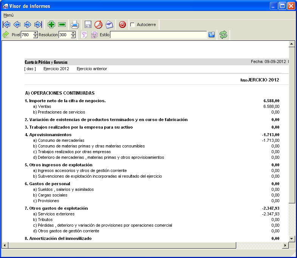297x258 pixels.
Task: Click the 'b) Tributos' row
Action: coord(43,220)
